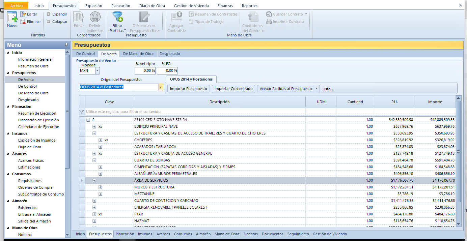The height and width of the screenshot is (241, 467).
Task: Click the Importar Presupuesto button
Action: tap(189, 89)
